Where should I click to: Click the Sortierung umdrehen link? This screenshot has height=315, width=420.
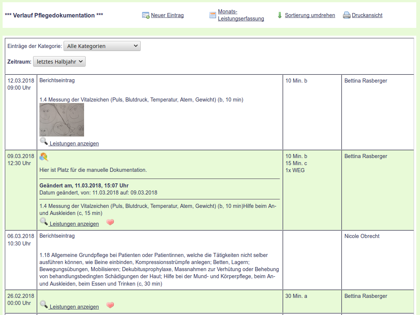point(310,15)
